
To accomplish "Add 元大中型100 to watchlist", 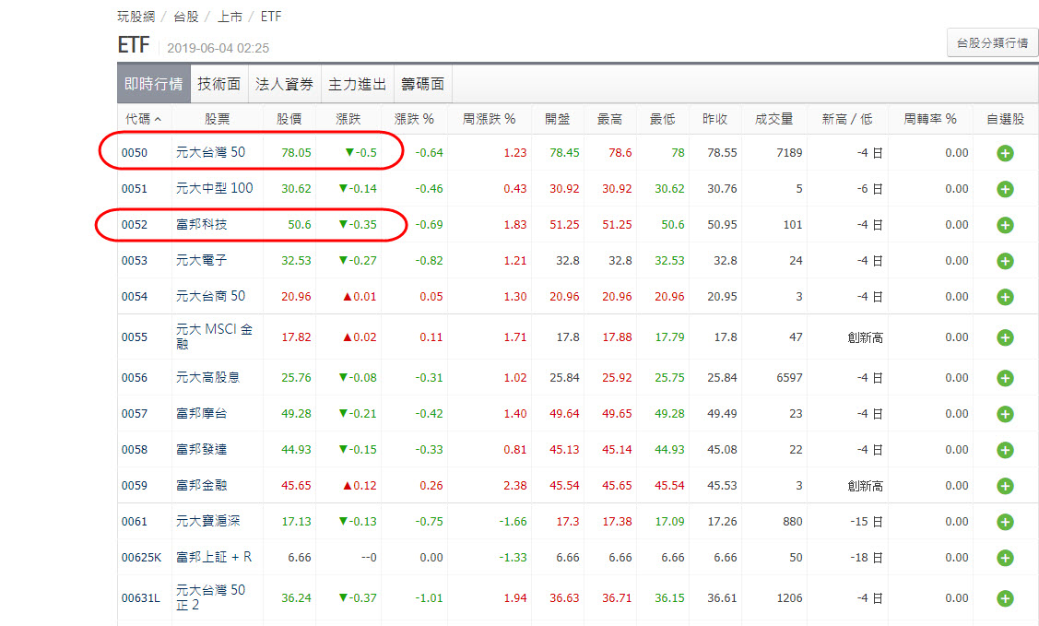I will point(1005,188).
